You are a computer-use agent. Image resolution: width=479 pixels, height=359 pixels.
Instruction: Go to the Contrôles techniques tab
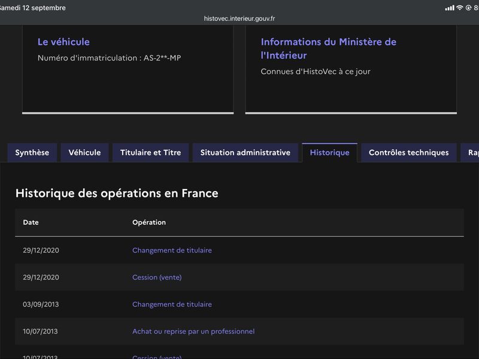[x=409, y=153]
